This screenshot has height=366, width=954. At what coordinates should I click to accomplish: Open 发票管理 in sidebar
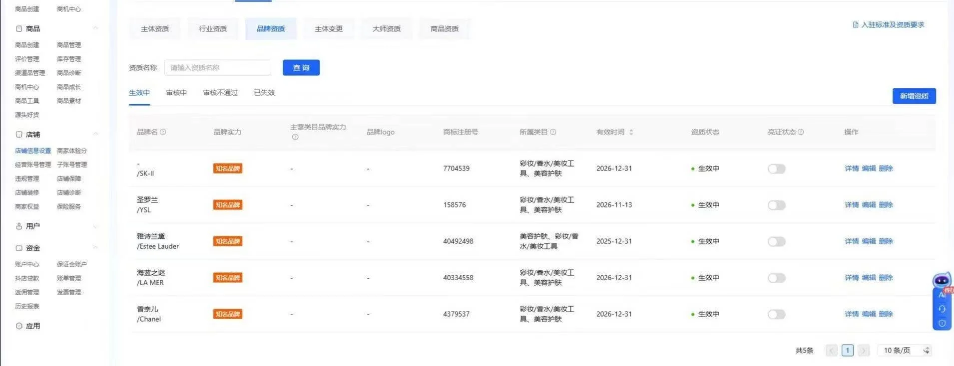(x=69, y=292)
